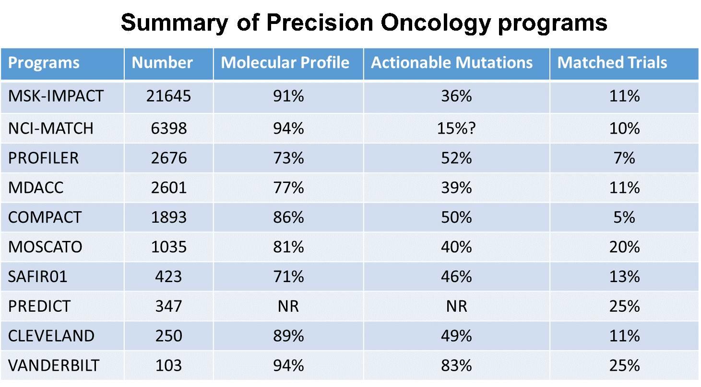The image size is (701, 387).
Task: Select the VANDERBILT program cell
Action: [62, 365]
